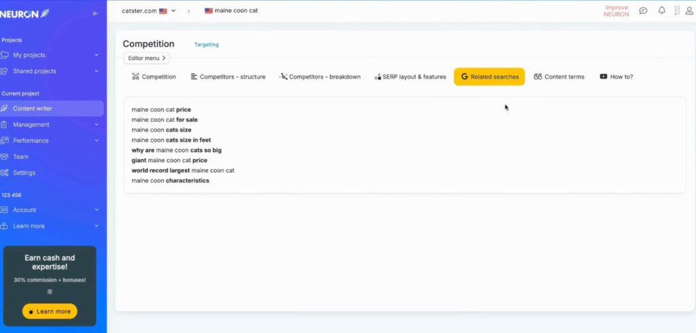Click the US flag beside catster.com
Image resolution: width=696 pixels, height=333 pixels.
click(x=163, y=11)
